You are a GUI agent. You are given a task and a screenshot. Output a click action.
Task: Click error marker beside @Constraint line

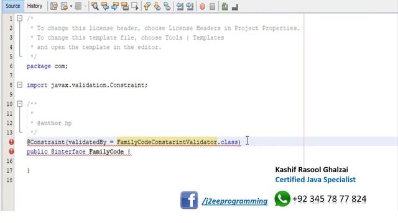point(11,142)
